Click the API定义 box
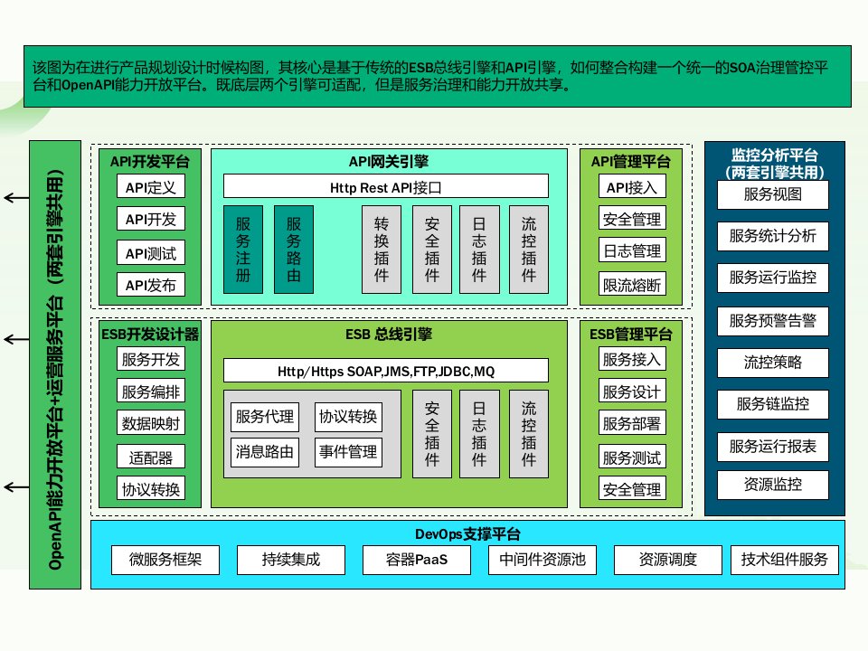The image size is (868, 651). pyautogui.click(x=150, y=186)
